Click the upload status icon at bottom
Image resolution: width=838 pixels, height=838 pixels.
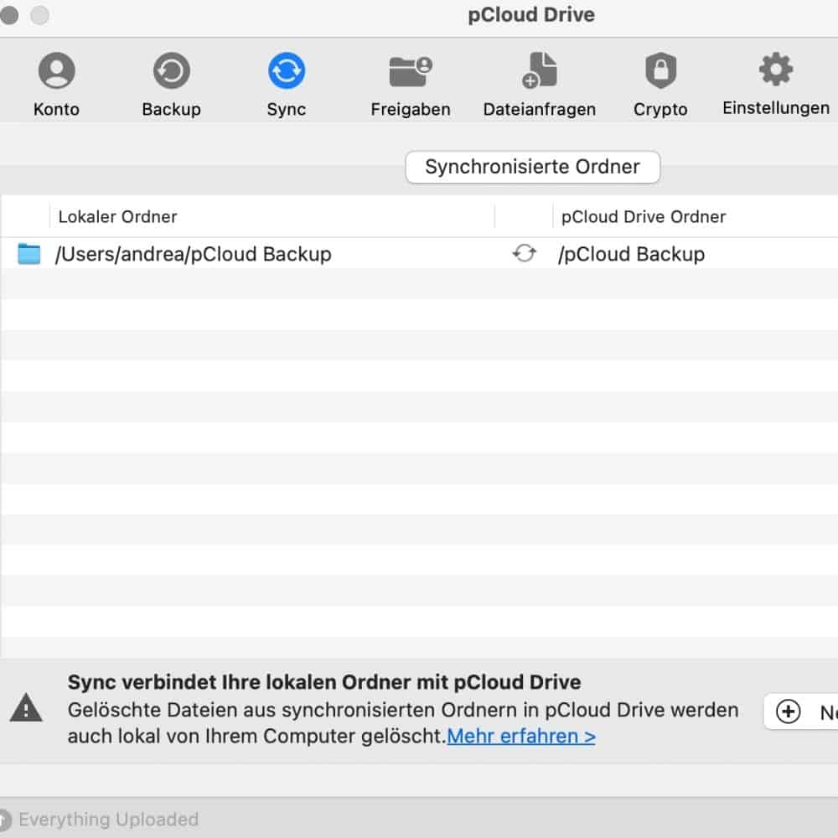[x=5, y=820]
